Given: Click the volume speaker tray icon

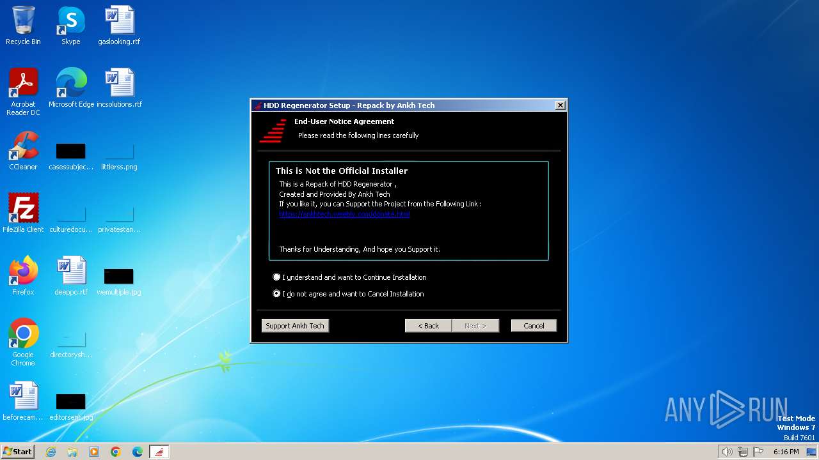Looking at the screenshot, I should (x=728, y=452).
